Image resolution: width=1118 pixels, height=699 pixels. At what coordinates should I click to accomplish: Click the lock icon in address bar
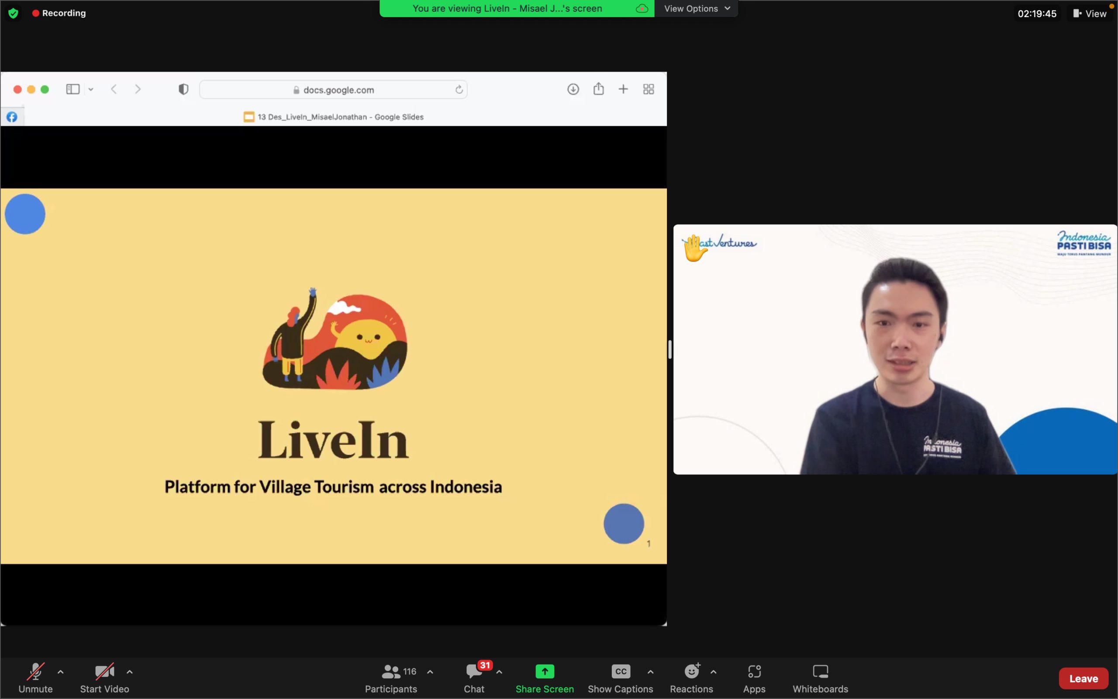coord(296,90)
